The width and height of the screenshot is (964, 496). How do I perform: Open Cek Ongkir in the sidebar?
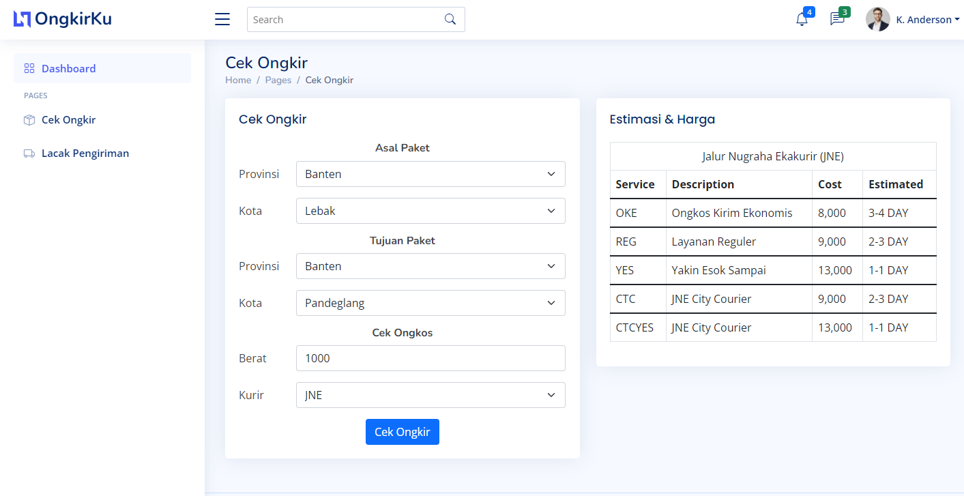coord(102,120)
